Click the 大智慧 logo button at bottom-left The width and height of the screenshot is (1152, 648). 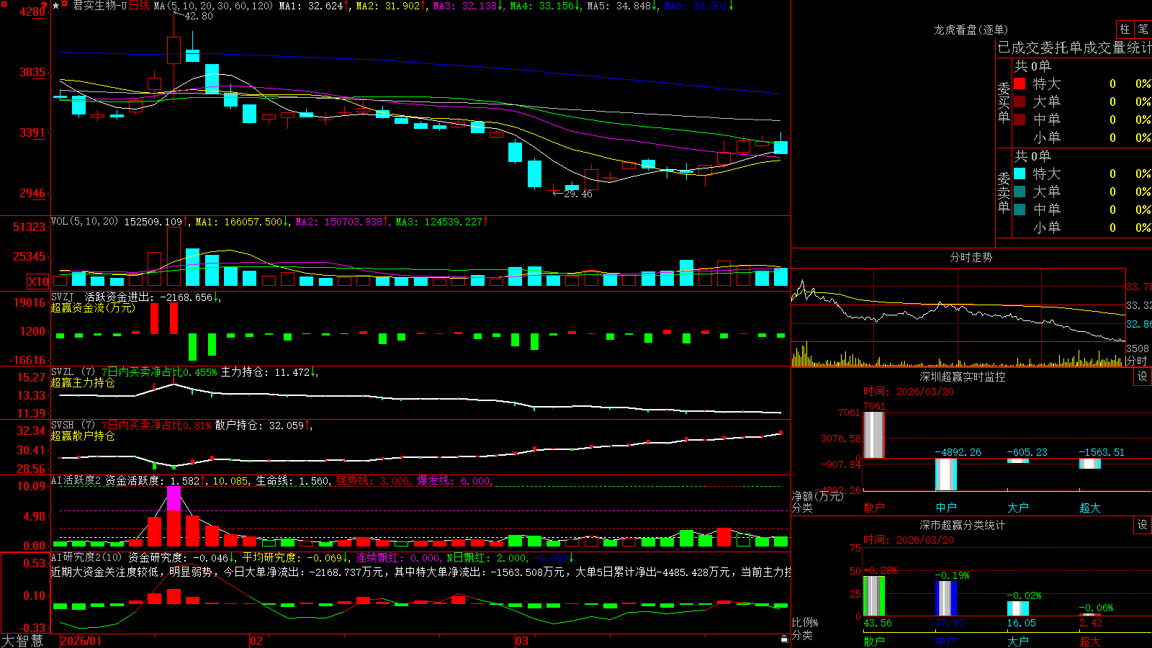click(x=22, y=640)
